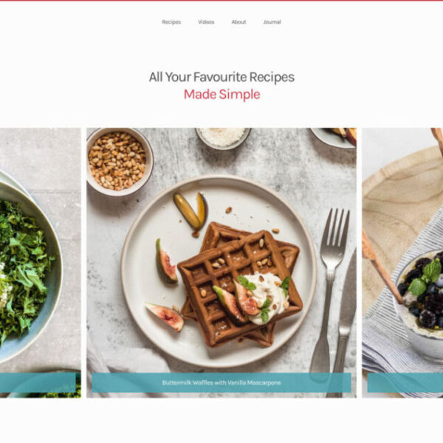443x443 pixels.
Task: Go to the Videos page
Action: click(x=206, y=22)
